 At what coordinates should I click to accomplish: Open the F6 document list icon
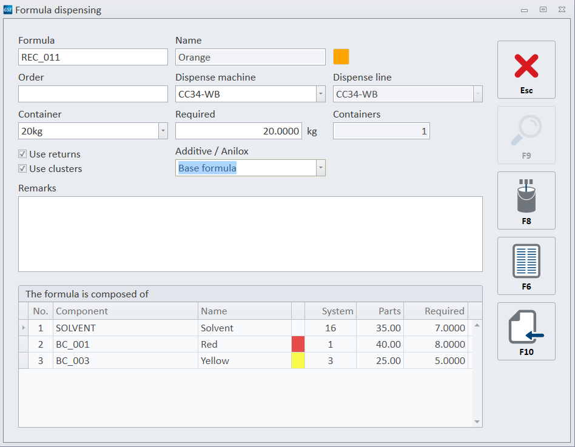coord(526,265)
